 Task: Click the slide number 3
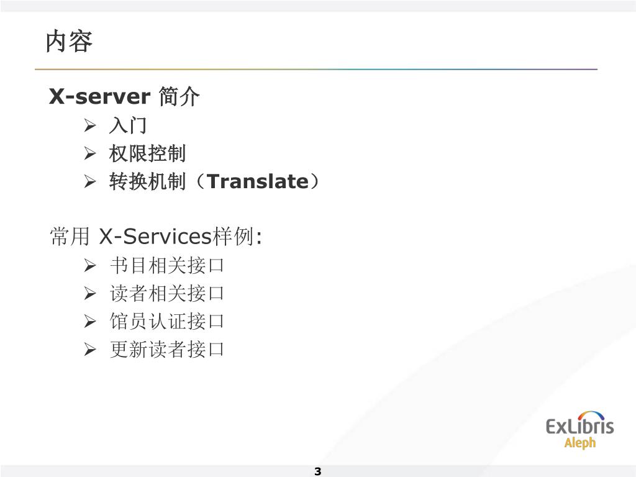pyautogui.click(x=317, y=471)
